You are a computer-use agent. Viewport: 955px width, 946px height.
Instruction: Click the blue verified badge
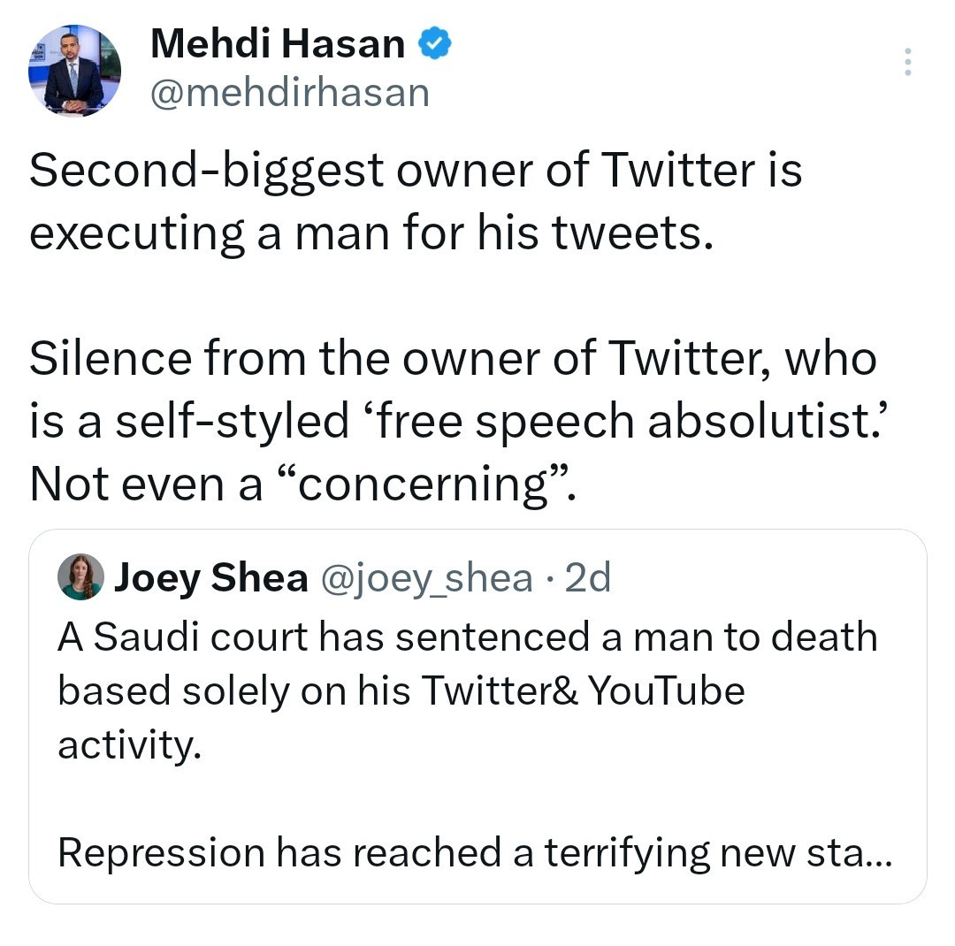[434, 44]
